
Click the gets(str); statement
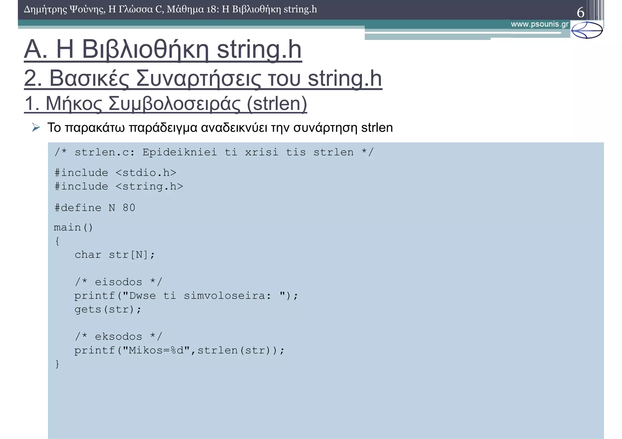tap(108, 309)
